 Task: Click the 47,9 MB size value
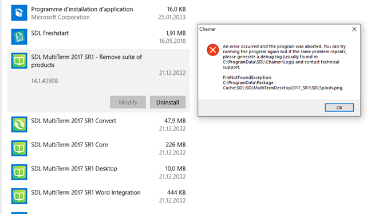(x=175, y=121)
